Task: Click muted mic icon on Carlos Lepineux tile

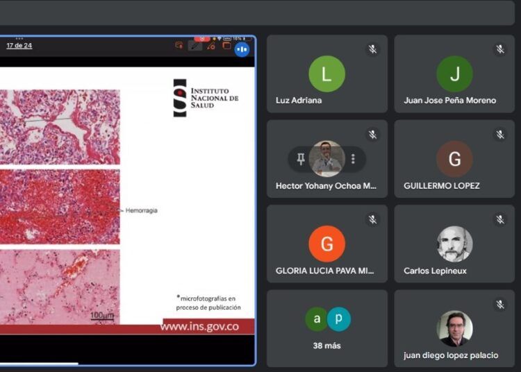Action: click(500, 219)
